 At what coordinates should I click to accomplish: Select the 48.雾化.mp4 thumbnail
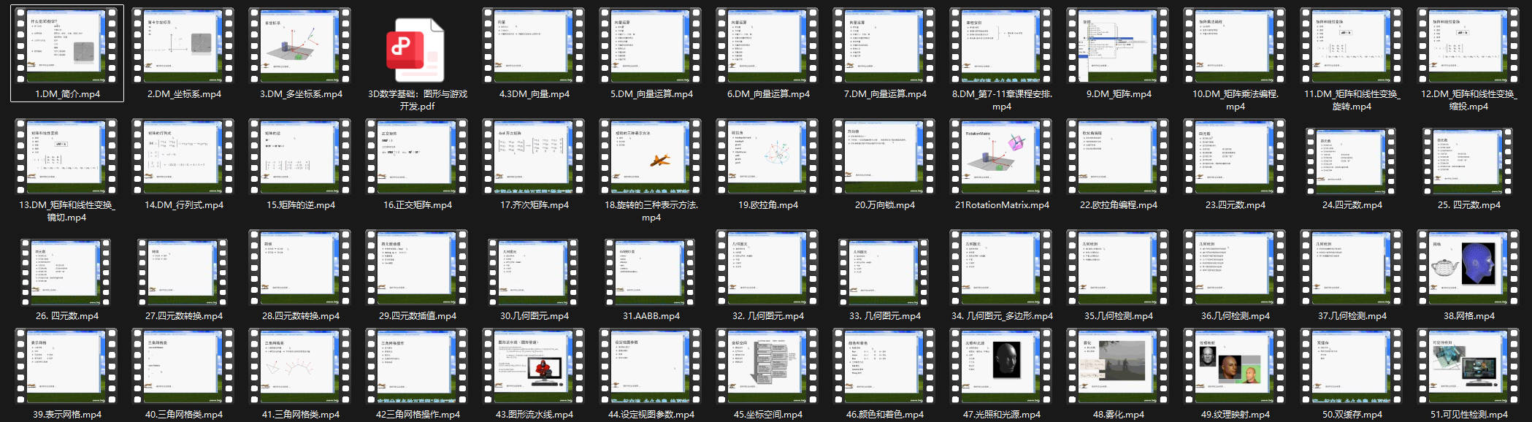tap(1118, 367)
